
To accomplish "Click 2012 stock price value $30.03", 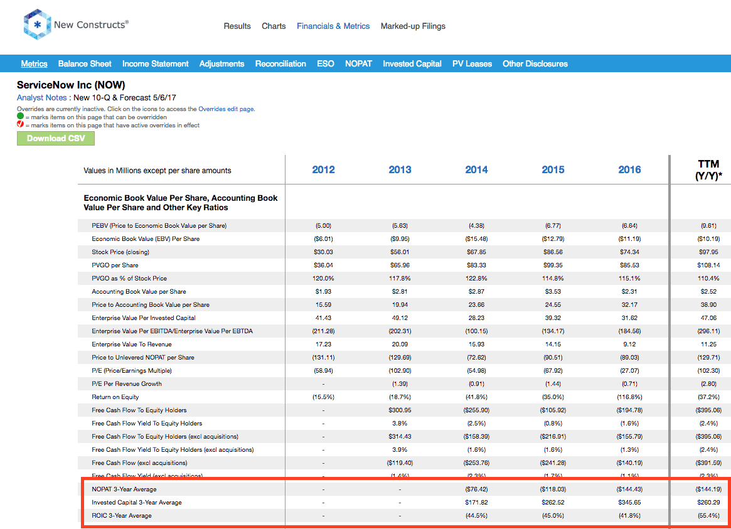I will 324,252.
